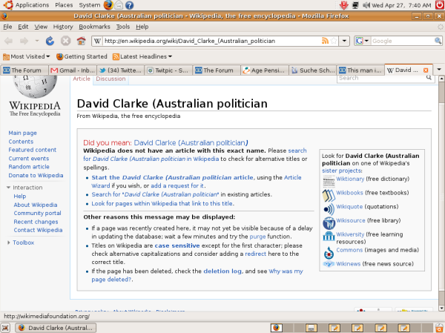Click the Firefox back arrow button
This screenshot has height=333, width=445.
click(x=9, y=42)
